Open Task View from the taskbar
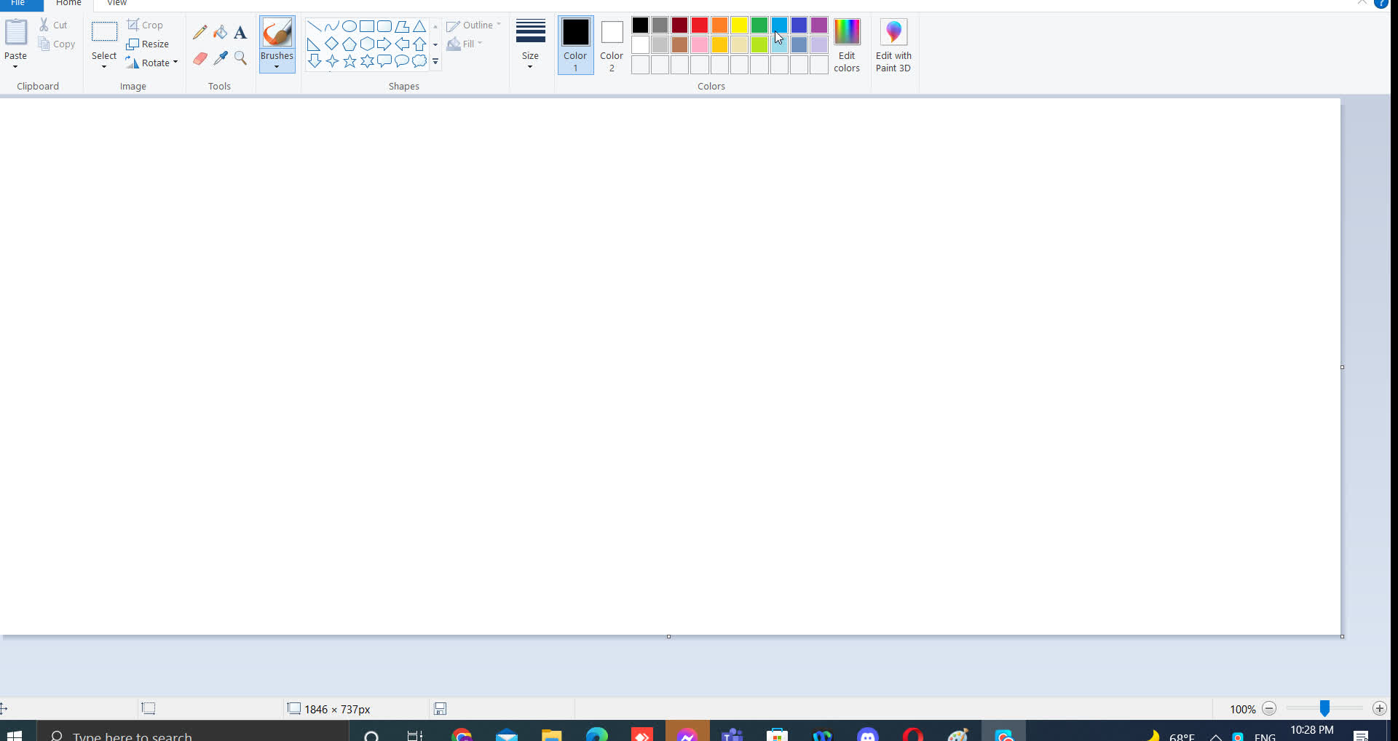 (414, 734)
